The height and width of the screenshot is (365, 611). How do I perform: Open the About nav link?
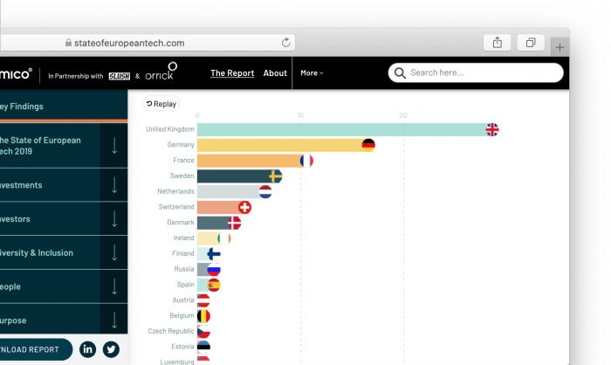pyautogui.click(x=275, y=73)
